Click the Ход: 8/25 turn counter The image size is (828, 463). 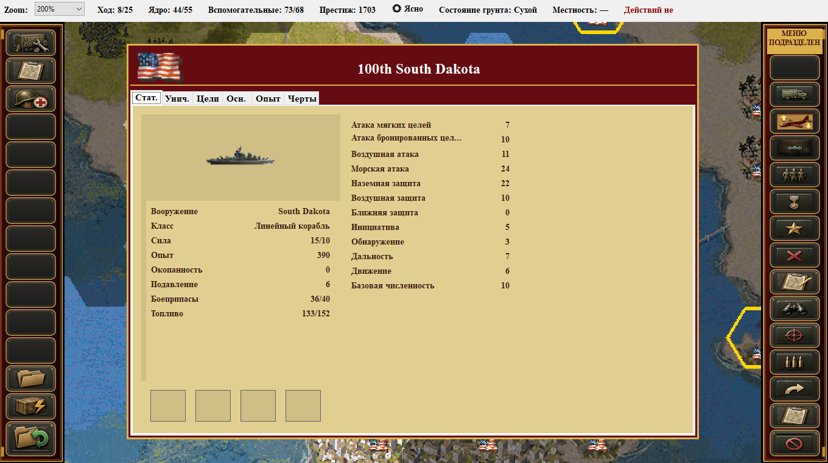click(115, 10)
